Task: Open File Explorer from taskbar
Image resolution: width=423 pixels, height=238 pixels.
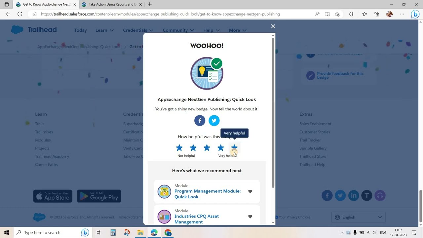Action: pyautogui.click(x=140, y=232)
